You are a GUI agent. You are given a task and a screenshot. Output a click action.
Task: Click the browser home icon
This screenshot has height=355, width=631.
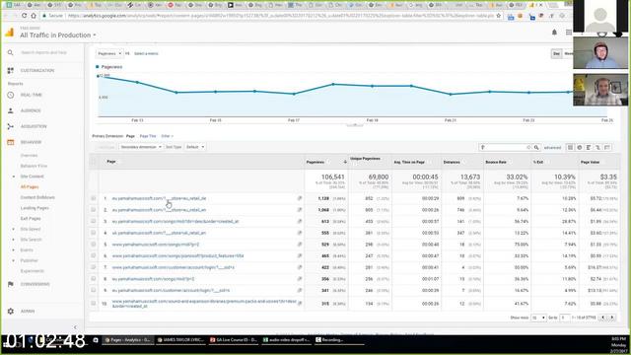[x=34, y=16]
